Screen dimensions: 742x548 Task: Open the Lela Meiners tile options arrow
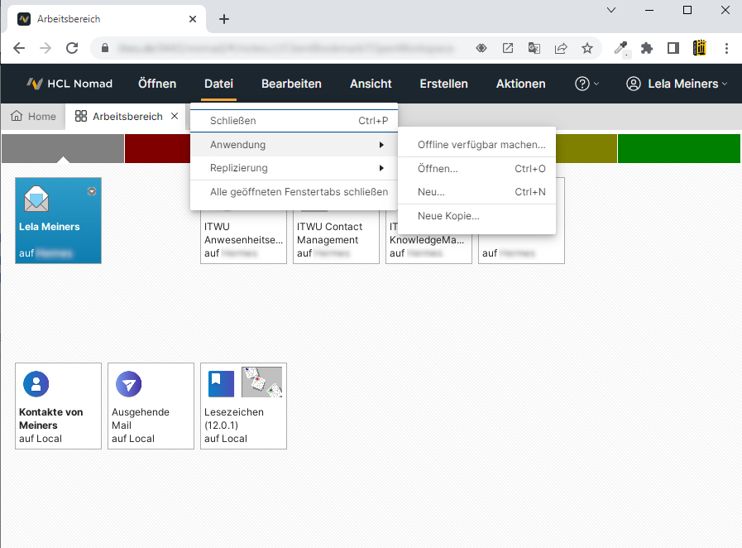(x=92, y=191)
